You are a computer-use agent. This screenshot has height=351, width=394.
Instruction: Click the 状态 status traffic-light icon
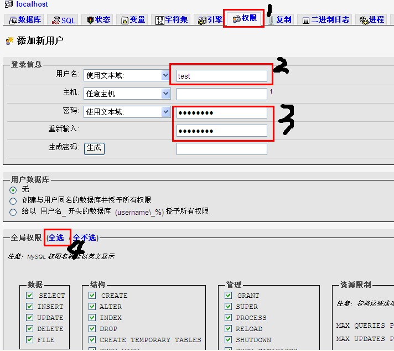coord(90,20)
